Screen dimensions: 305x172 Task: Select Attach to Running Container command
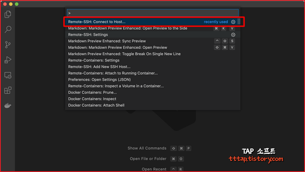coord(153,73)
